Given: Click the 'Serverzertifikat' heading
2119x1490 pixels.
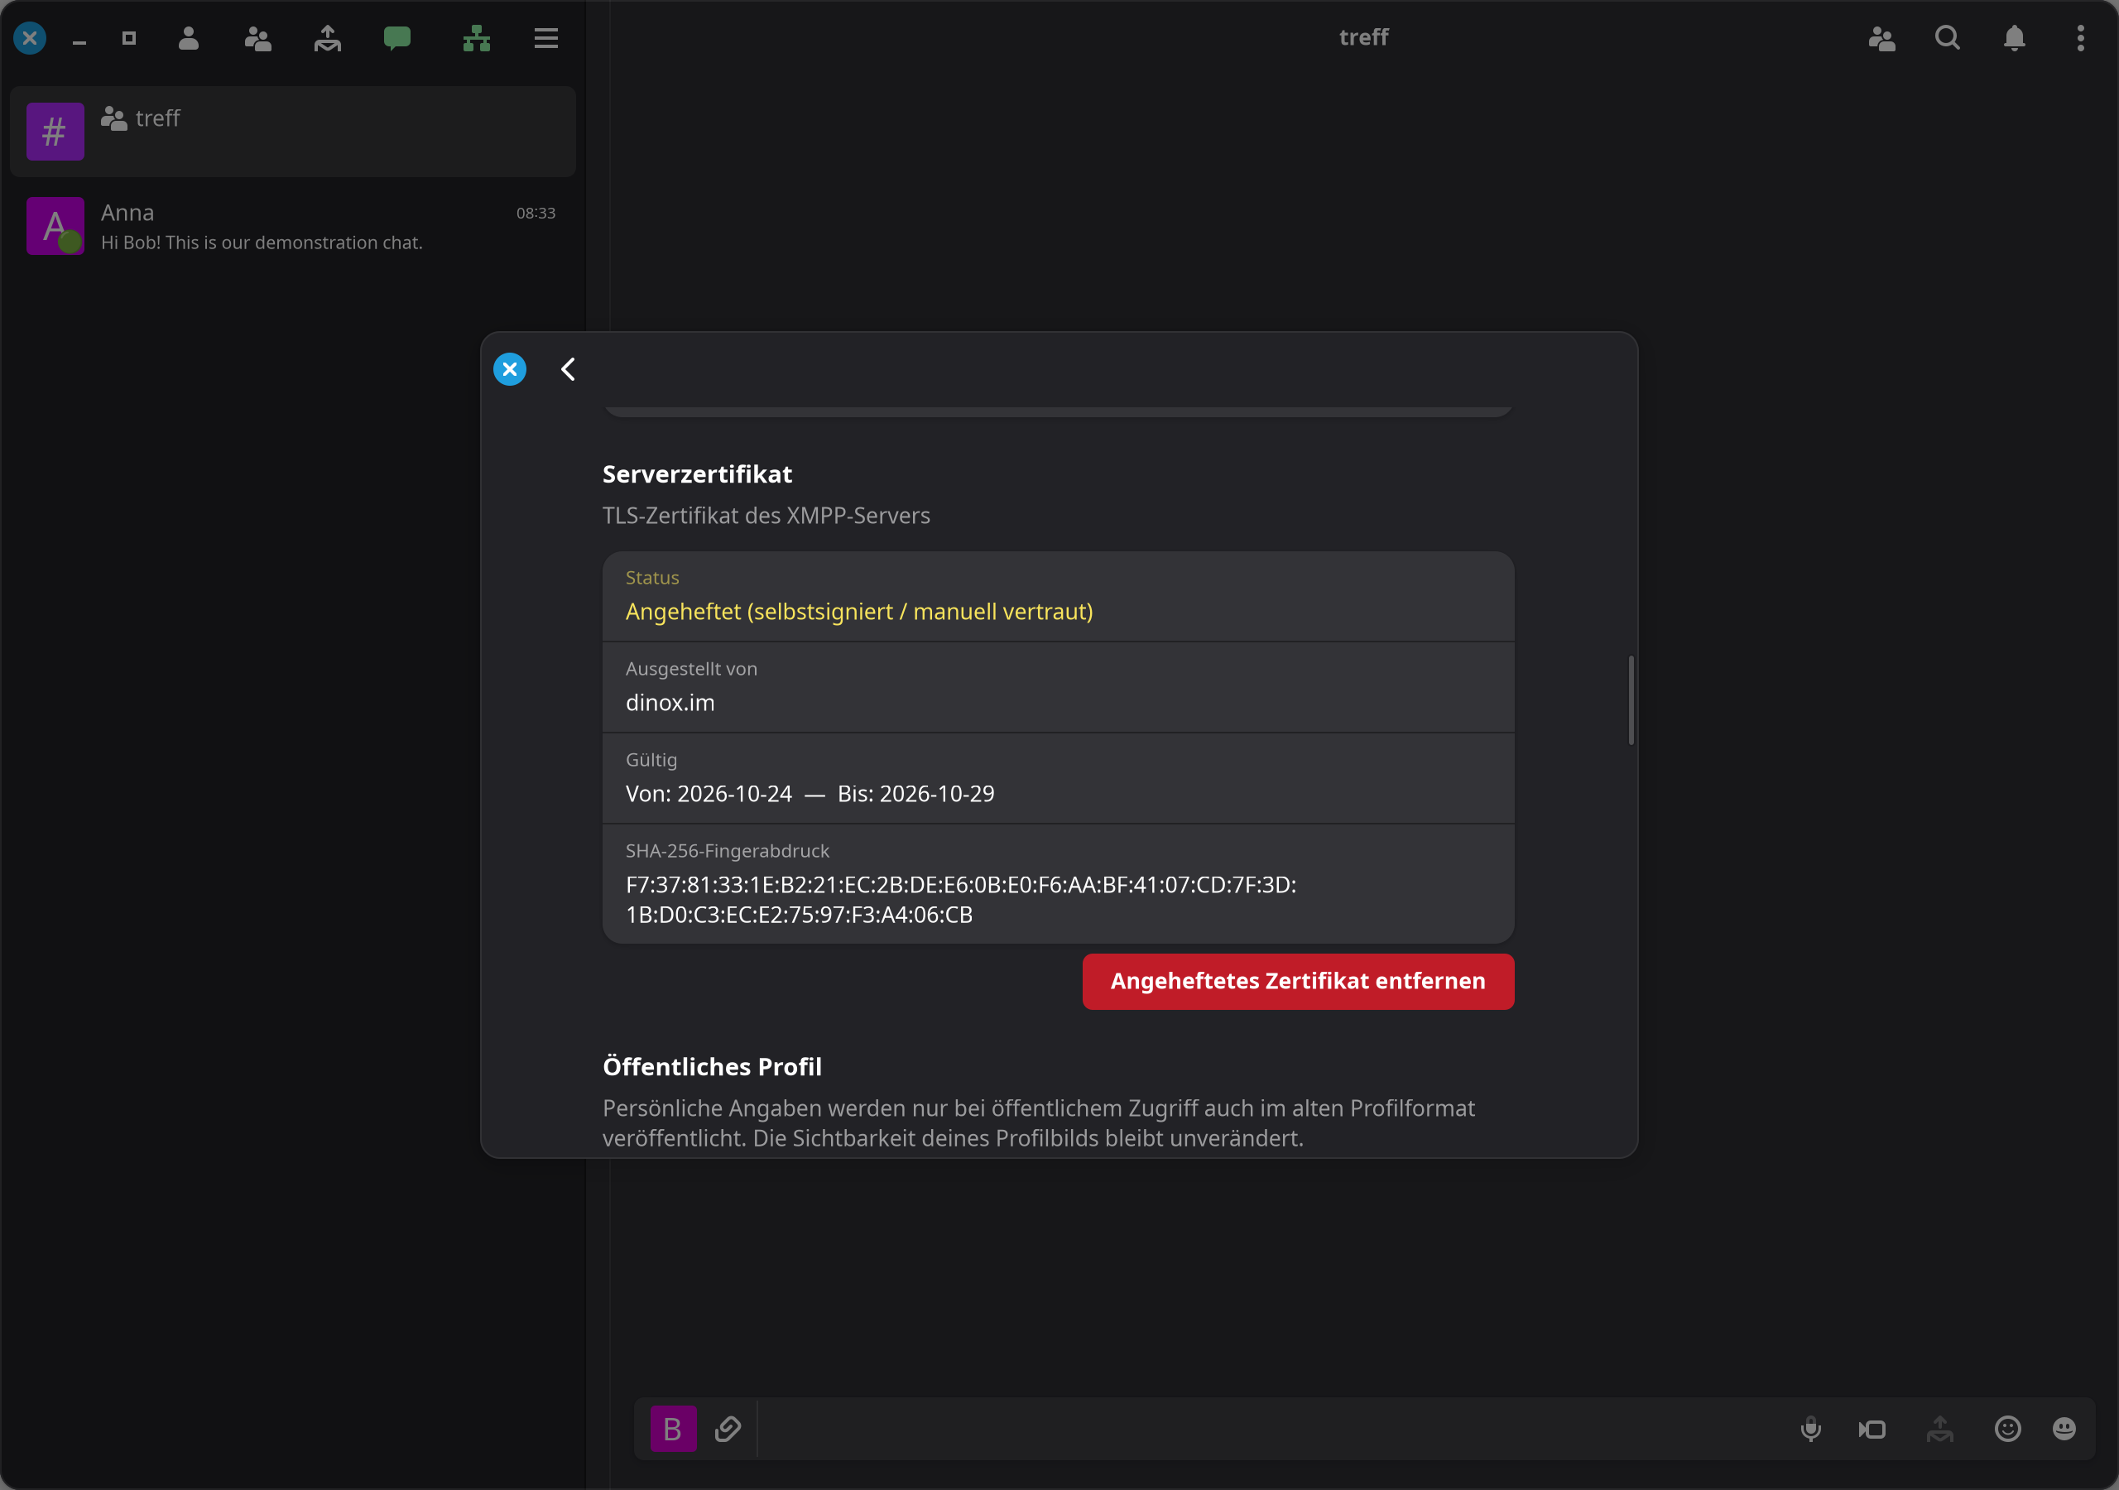Looking at the screenshot, I should point(697,473).
